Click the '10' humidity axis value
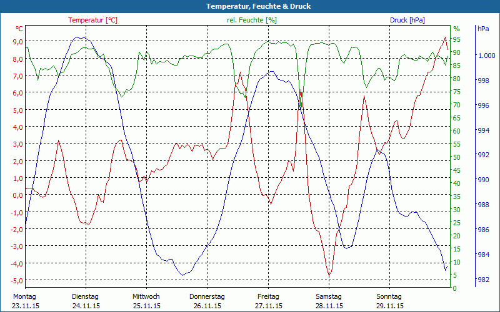Image resolution: width=500 pixels, height=312 pixels. tap(457, 262)
